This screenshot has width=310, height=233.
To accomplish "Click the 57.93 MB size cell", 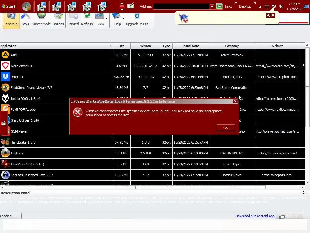I will pyautogui.click(x=121, y=142).
